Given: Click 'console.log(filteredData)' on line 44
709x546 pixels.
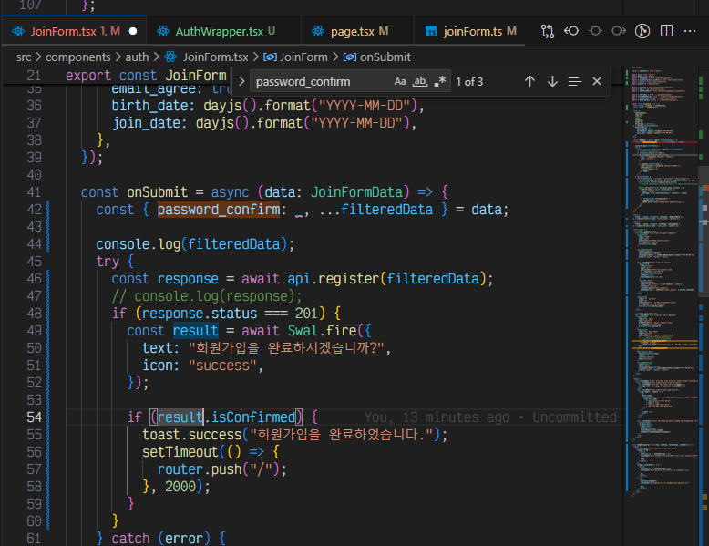Looking at the screenshot, I should [x=191, y=244].
